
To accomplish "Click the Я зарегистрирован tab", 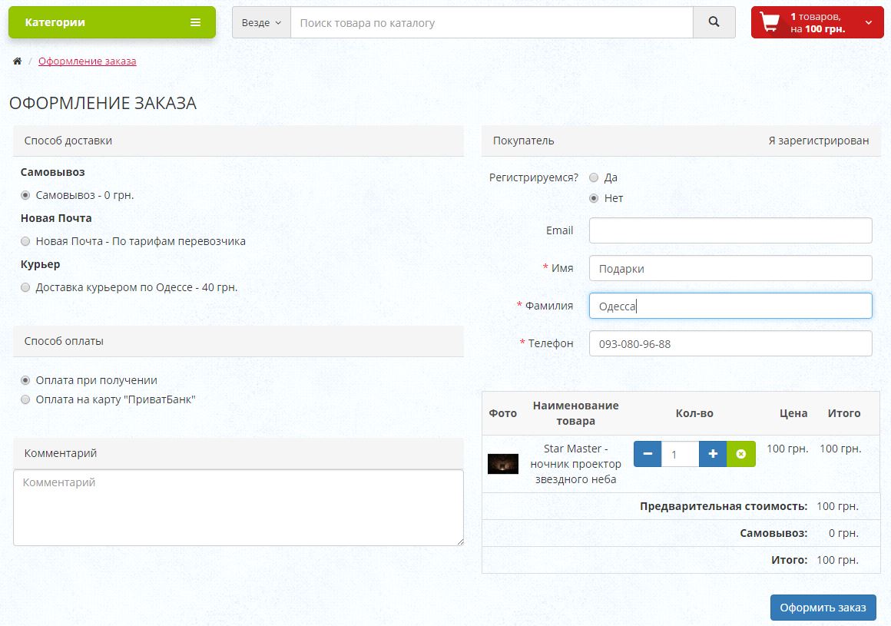I will coord(818,141).
